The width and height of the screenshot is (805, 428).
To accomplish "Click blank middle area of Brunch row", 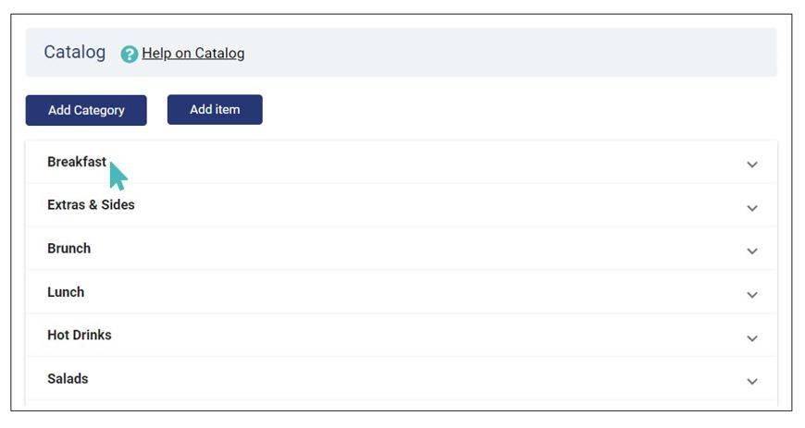I will coord(411,249).
